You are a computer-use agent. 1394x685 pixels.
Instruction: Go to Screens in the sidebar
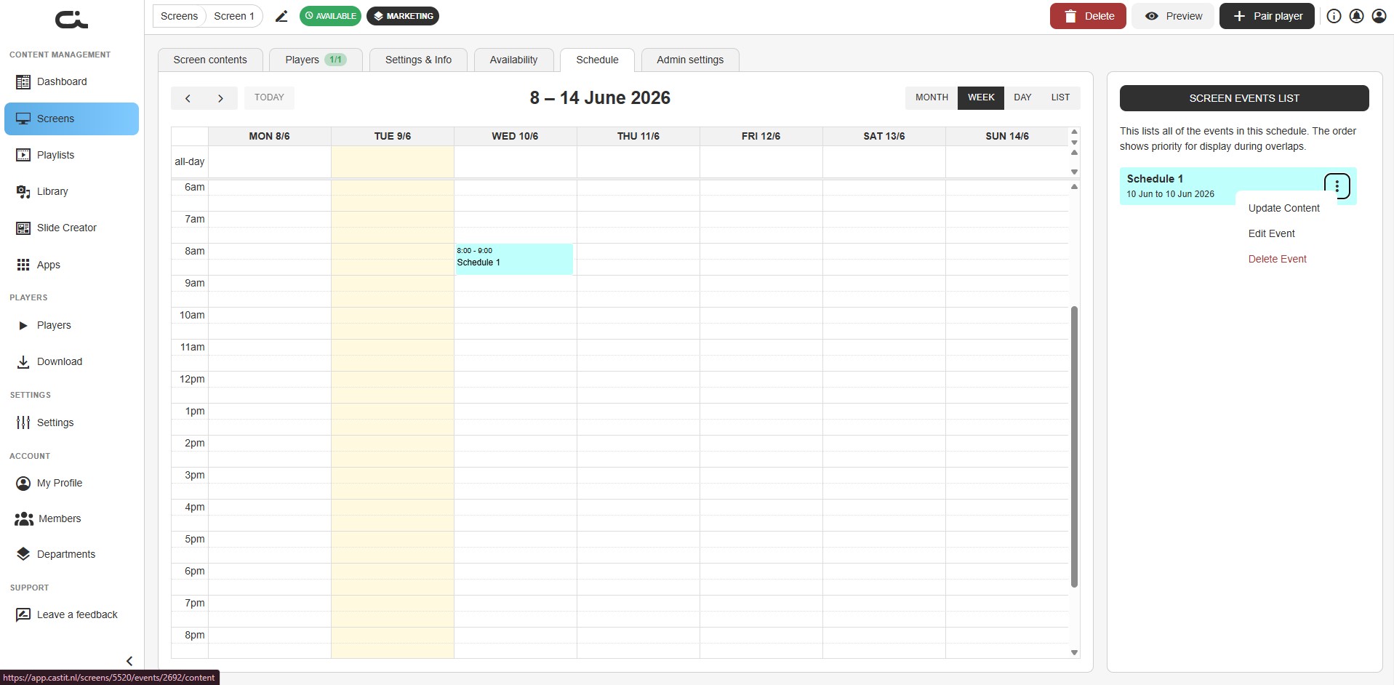pos(71,119)
